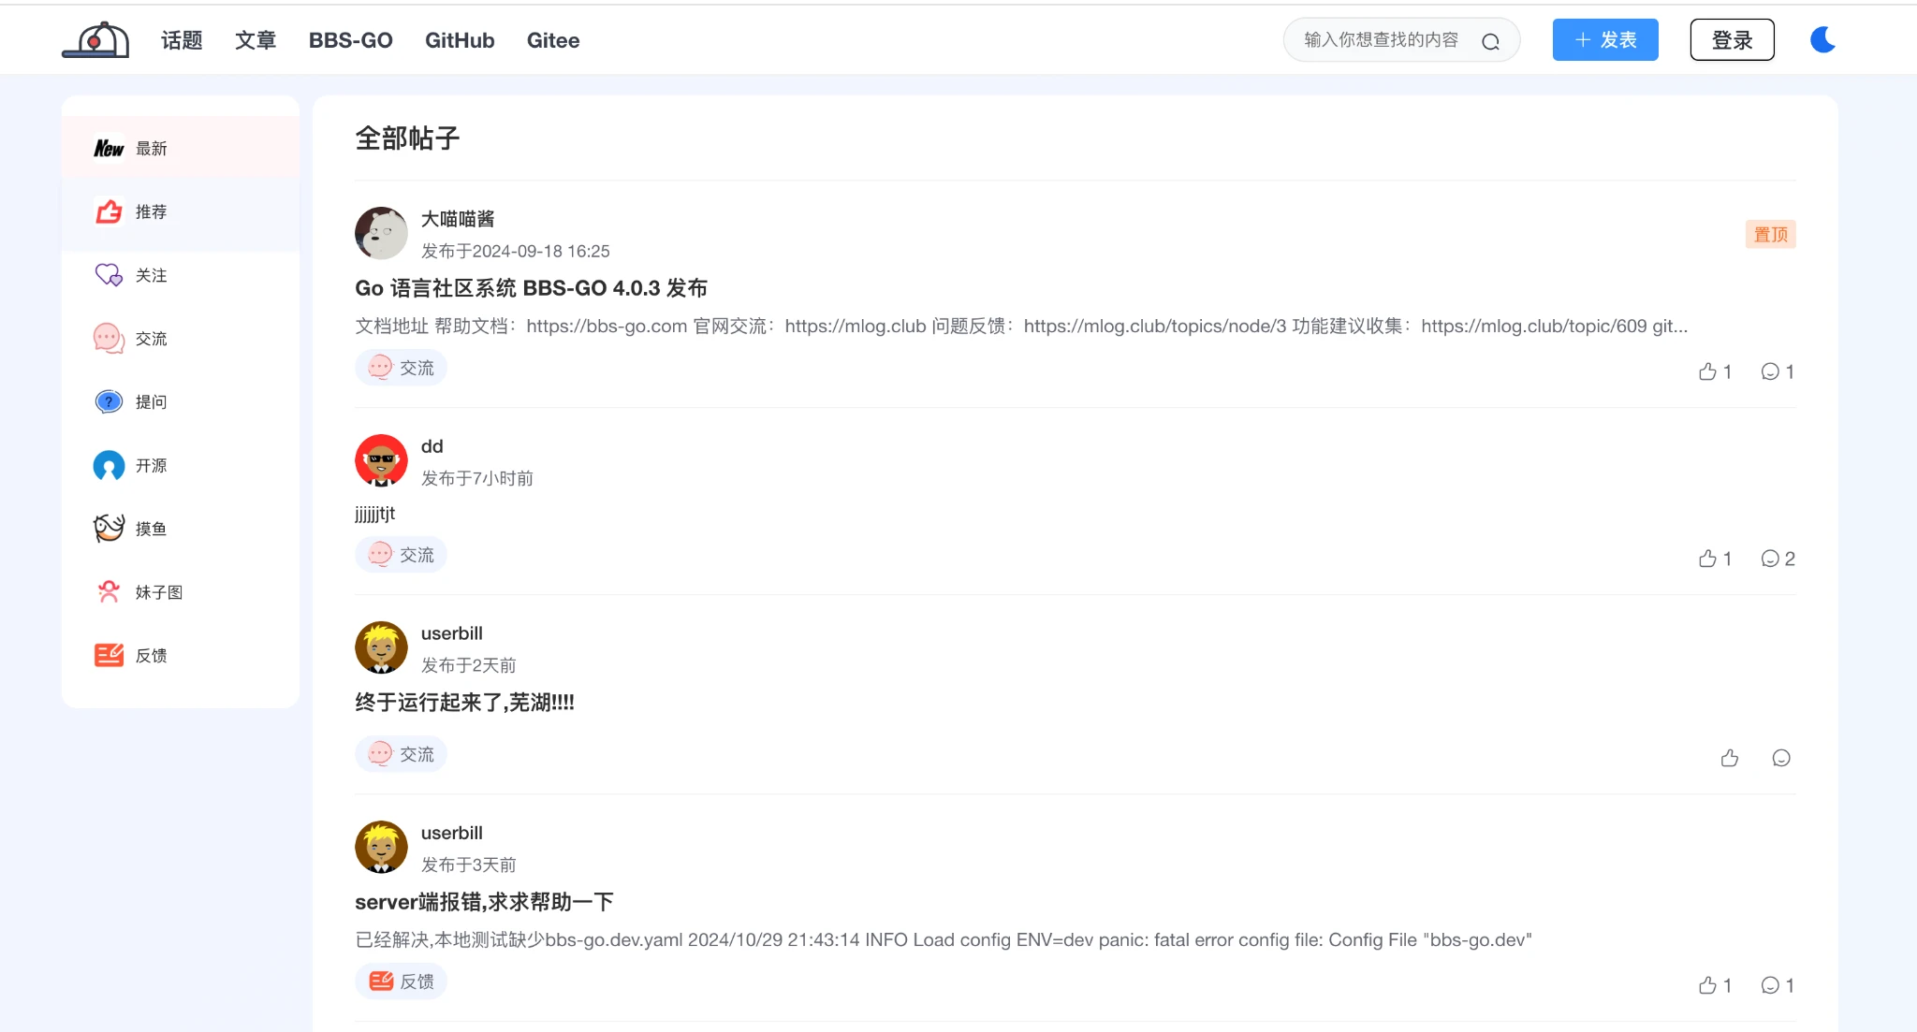Click the search magnifier icon
Viewport: 1917px width, 1032px height.
point(1491,41)
